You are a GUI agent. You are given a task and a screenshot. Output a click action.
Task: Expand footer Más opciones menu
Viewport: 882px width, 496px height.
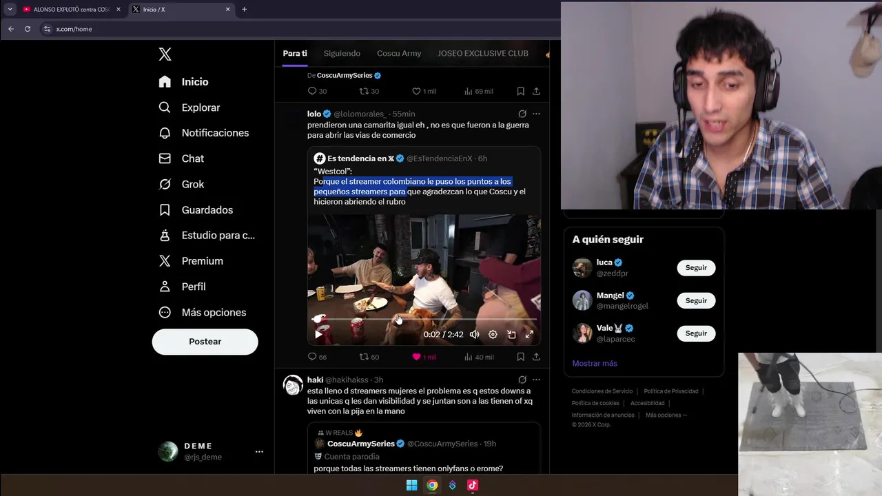click(x=666, y=415)
